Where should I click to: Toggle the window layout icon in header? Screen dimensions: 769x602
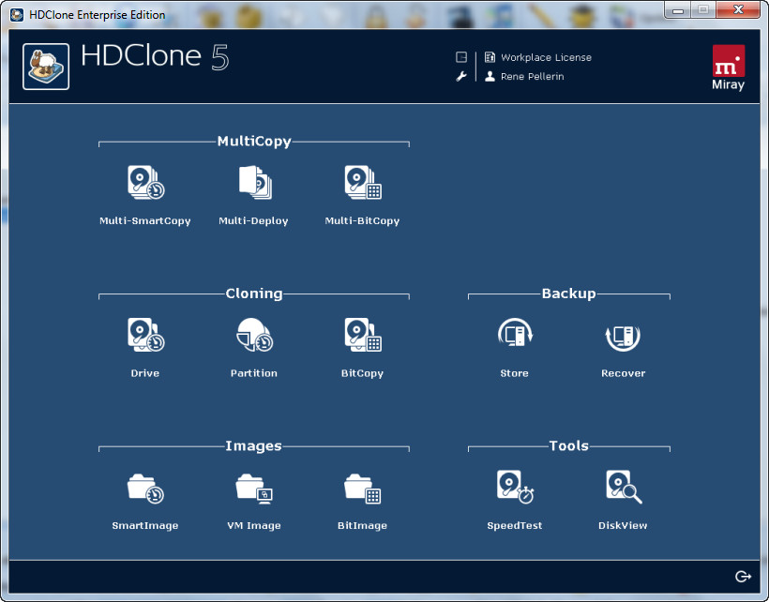(x=461, y=57)
